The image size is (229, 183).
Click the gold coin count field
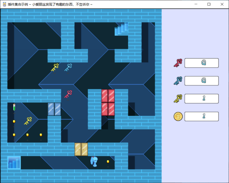[201, 117]
